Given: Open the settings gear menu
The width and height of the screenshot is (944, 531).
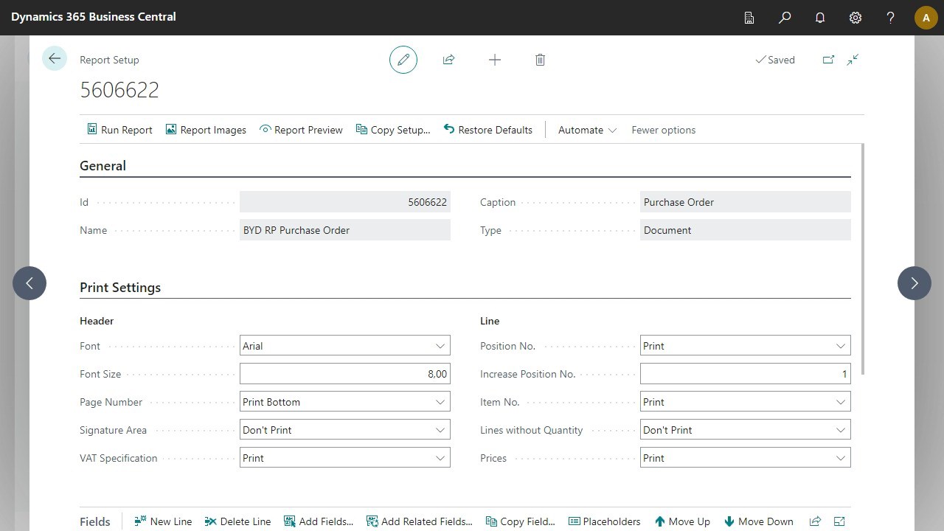Looking at the screenshot, I should pos(855,18).
